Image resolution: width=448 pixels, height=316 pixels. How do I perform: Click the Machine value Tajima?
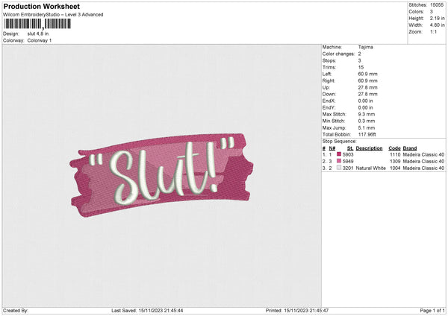365,47
